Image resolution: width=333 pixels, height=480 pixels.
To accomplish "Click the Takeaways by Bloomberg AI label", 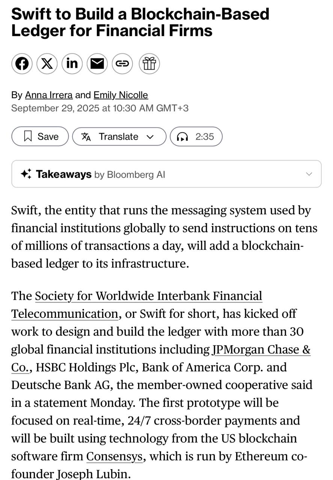I will pos(100,174).
